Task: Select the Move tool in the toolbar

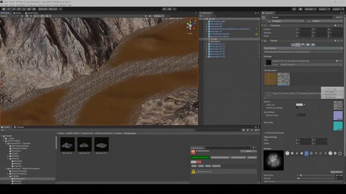Action: tap(9, 9)
